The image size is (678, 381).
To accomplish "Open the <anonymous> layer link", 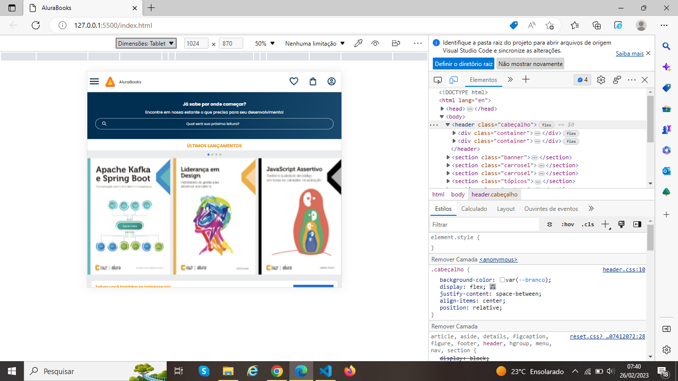I will click(498, 259).
